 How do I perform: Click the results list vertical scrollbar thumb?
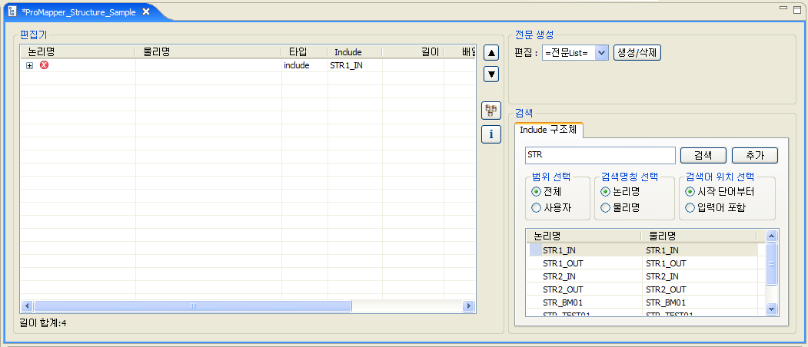pos(771,264)
